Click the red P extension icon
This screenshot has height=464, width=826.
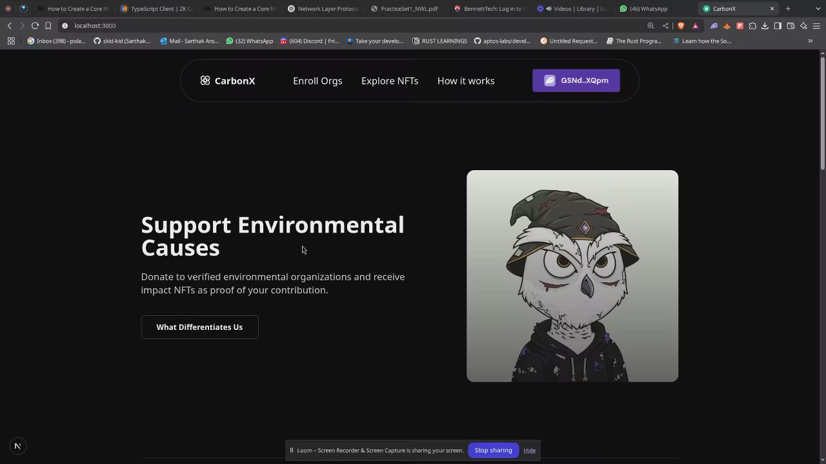click(x=740, y=26)
